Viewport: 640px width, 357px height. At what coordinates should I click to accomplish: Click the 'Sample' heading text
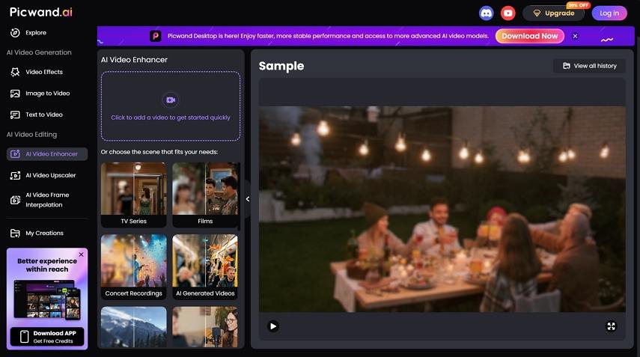281,66
